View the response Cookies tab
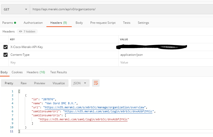 coord(17,72)
